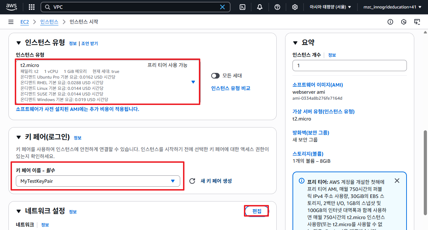Viewport: 428px width, 230px height.
Task: Open the Asia Pacific (Seoul) region selector
Action: coord(330,7)
